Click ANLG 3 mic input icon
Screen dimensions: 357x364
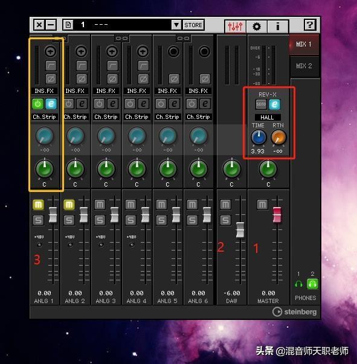112,51
